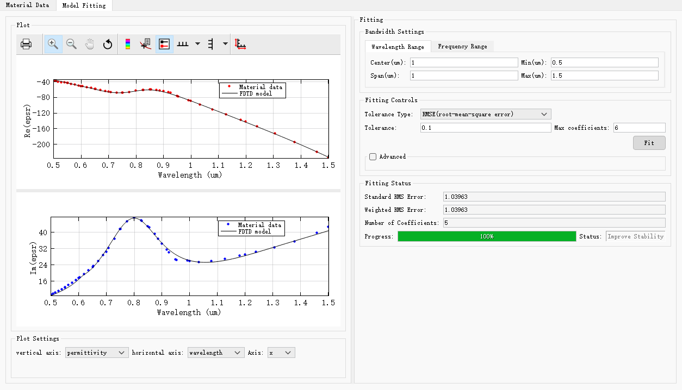Open the Tolerance Type dropdown
The width and height of the screenshot is (682, 390).
[486, 114]
